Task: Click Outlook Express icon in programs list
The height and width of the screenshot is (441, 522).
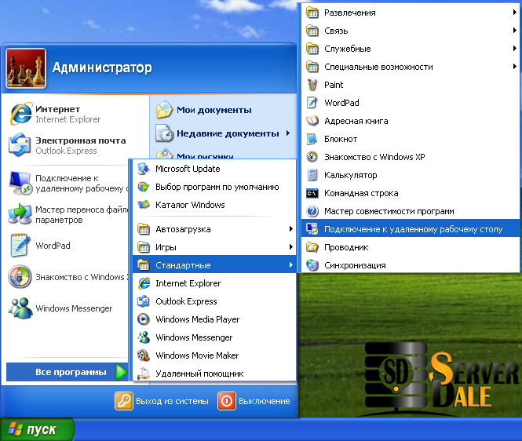Action: (144, 301)
